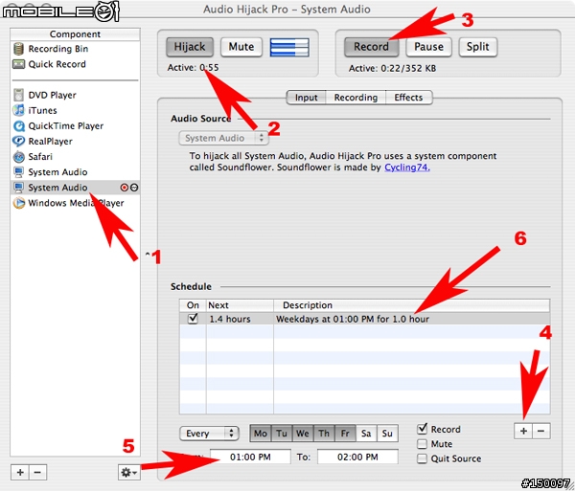Click the Description column header

[x=411, y=305]
